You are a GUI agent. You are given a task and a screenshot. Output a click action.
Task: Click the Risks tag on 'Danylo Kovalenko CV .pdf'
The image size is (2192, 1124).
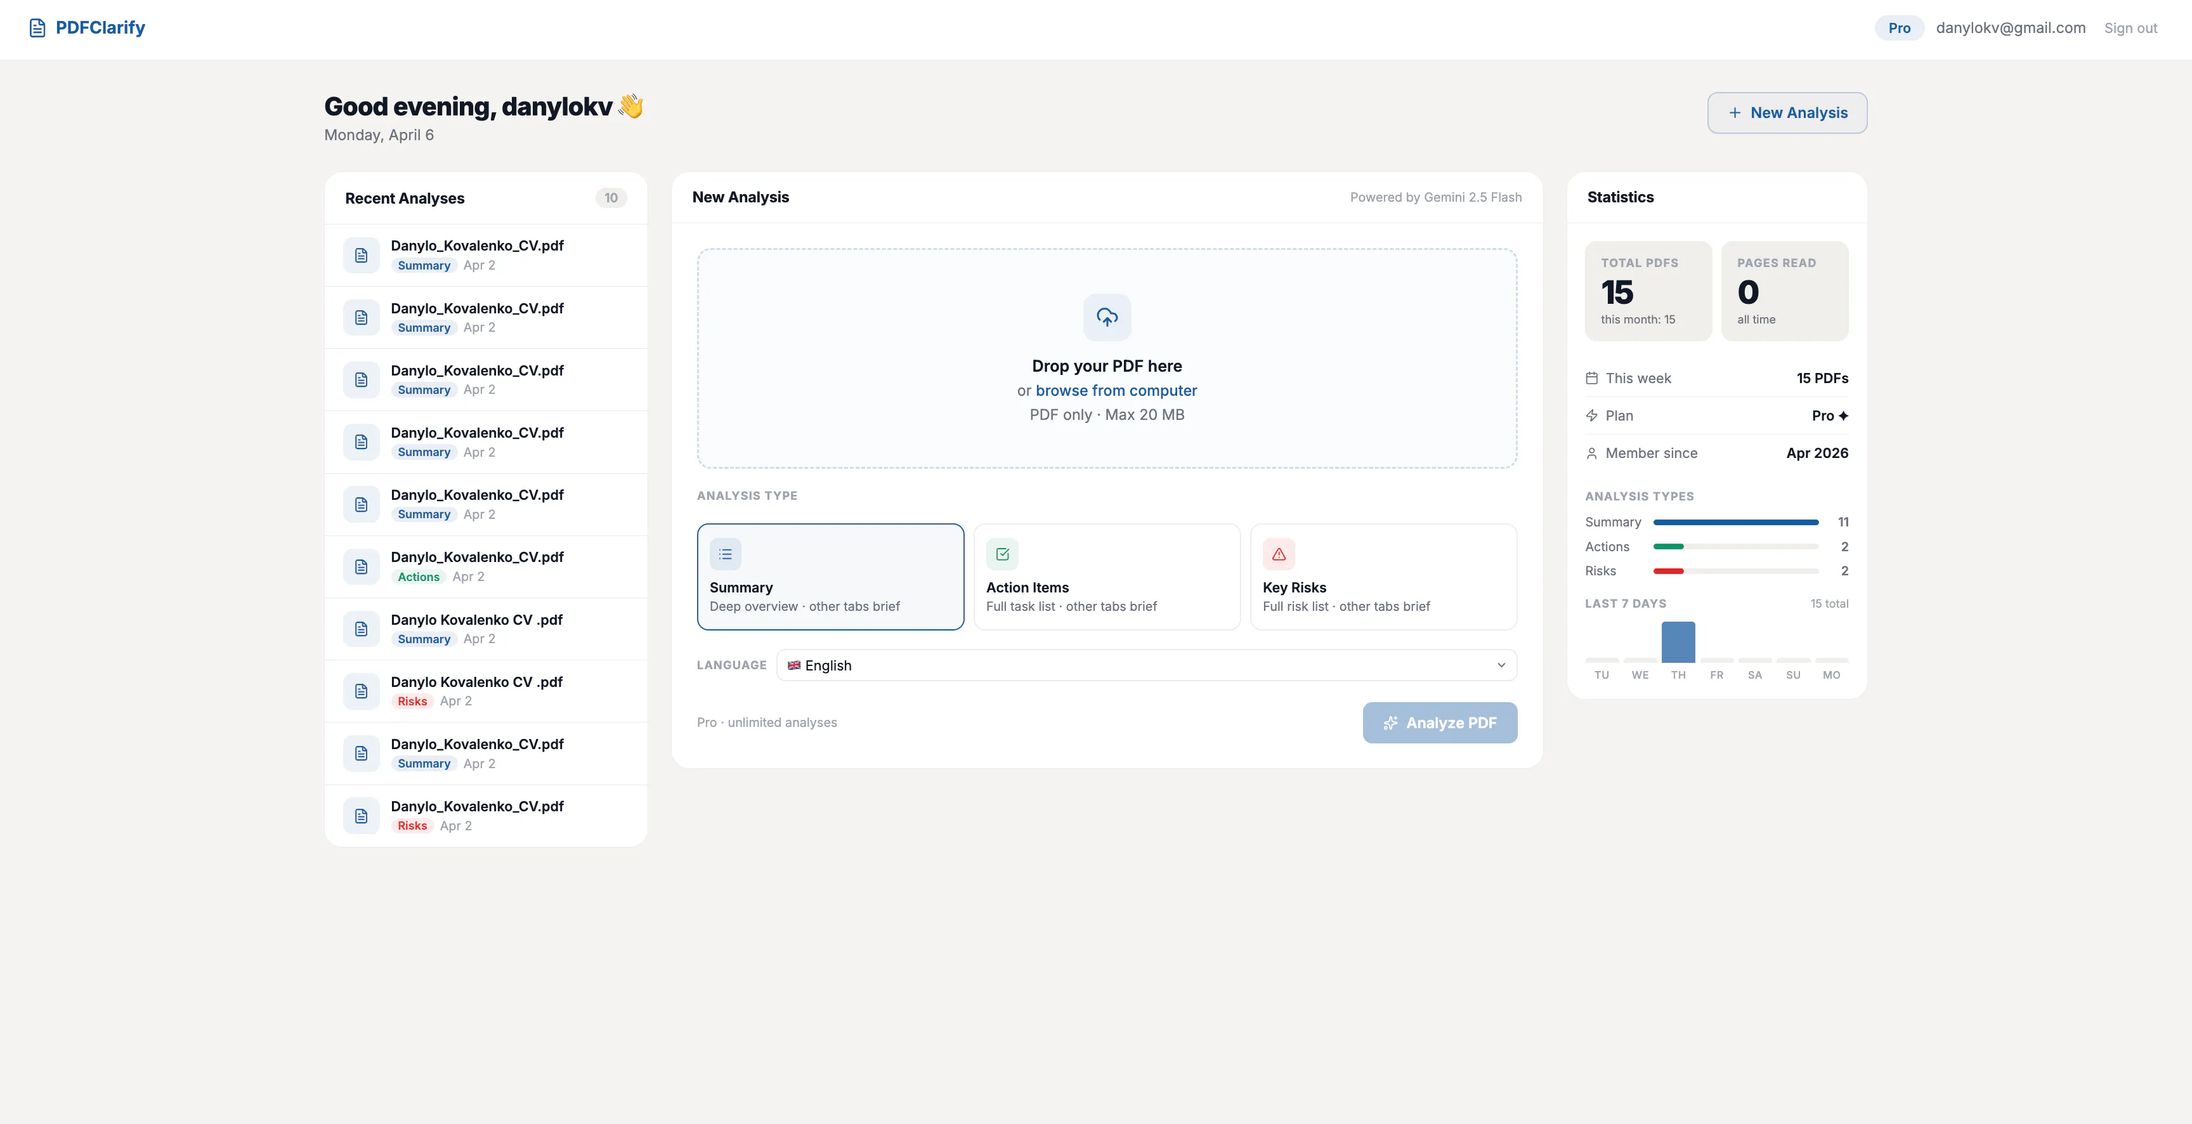pyautogui.click(x=412, y=701)
